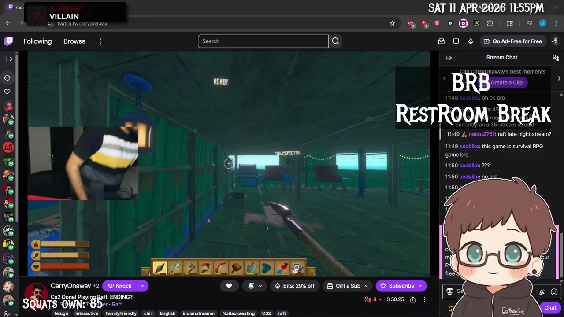Open the browser Extensions puzzle icon
Image resolution: width=564 pixels, height=317 pixels.
[x=490, y=23]
